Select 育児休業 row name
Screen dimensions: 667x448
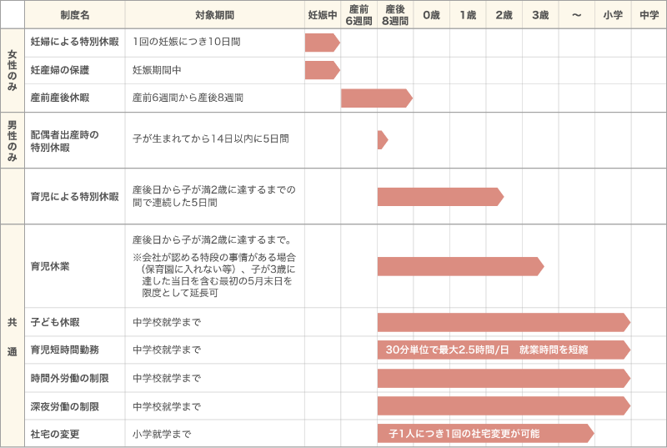(50, 266)
